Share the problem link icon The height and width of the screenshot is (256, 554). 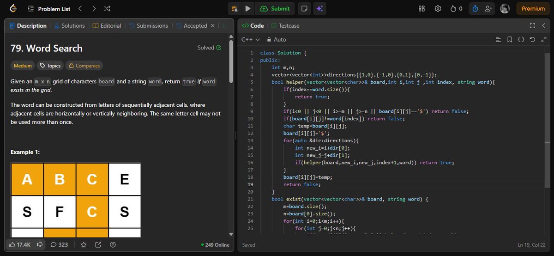coord(98,244)
